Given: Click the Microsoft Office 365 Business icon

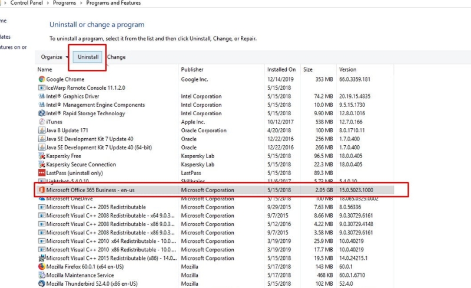Looking at the screenshot, I should (42, 190).
